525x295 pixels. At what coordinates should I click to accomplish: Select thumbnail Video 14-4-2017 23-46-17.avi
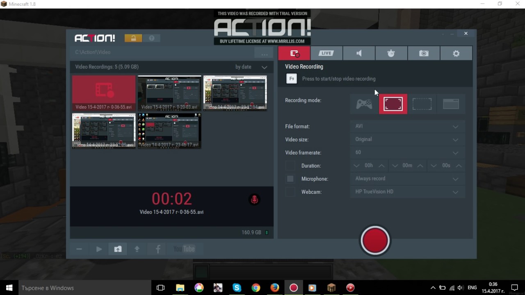[x=169, y=131]
